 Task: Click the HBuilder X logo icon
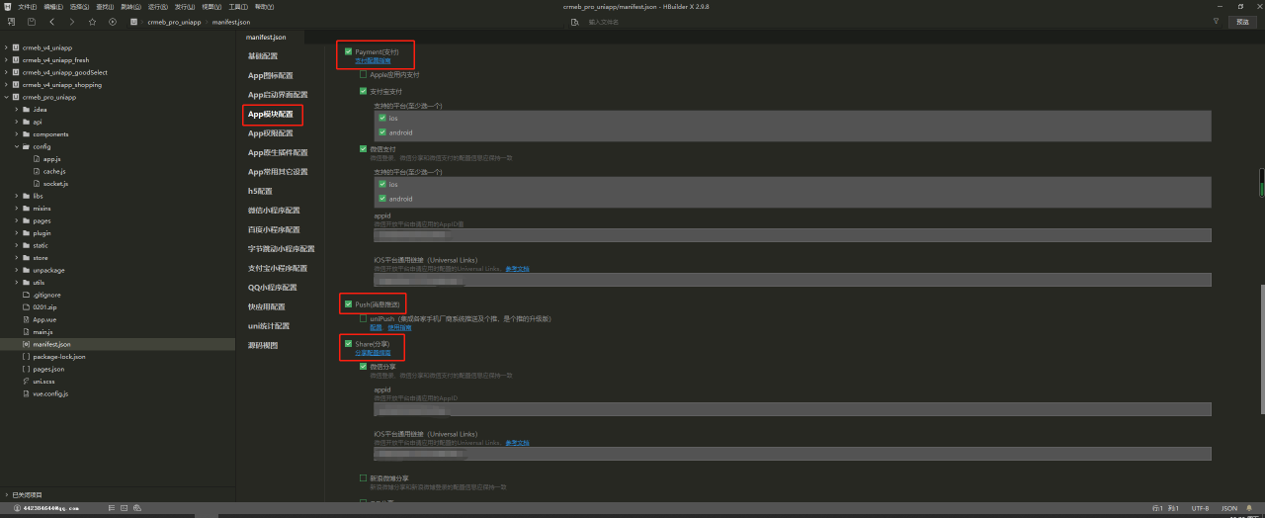tap(7, 6)
